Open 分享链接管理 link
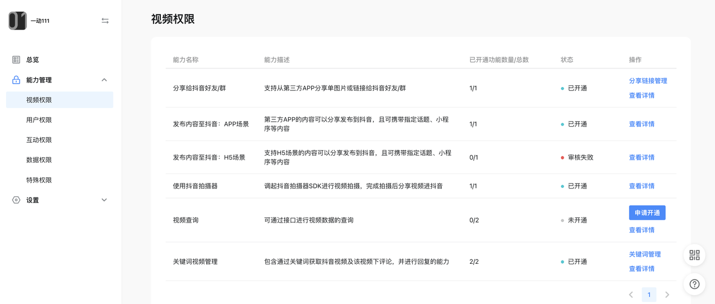This screenshot has height=304, width=715. coord(648,81)
